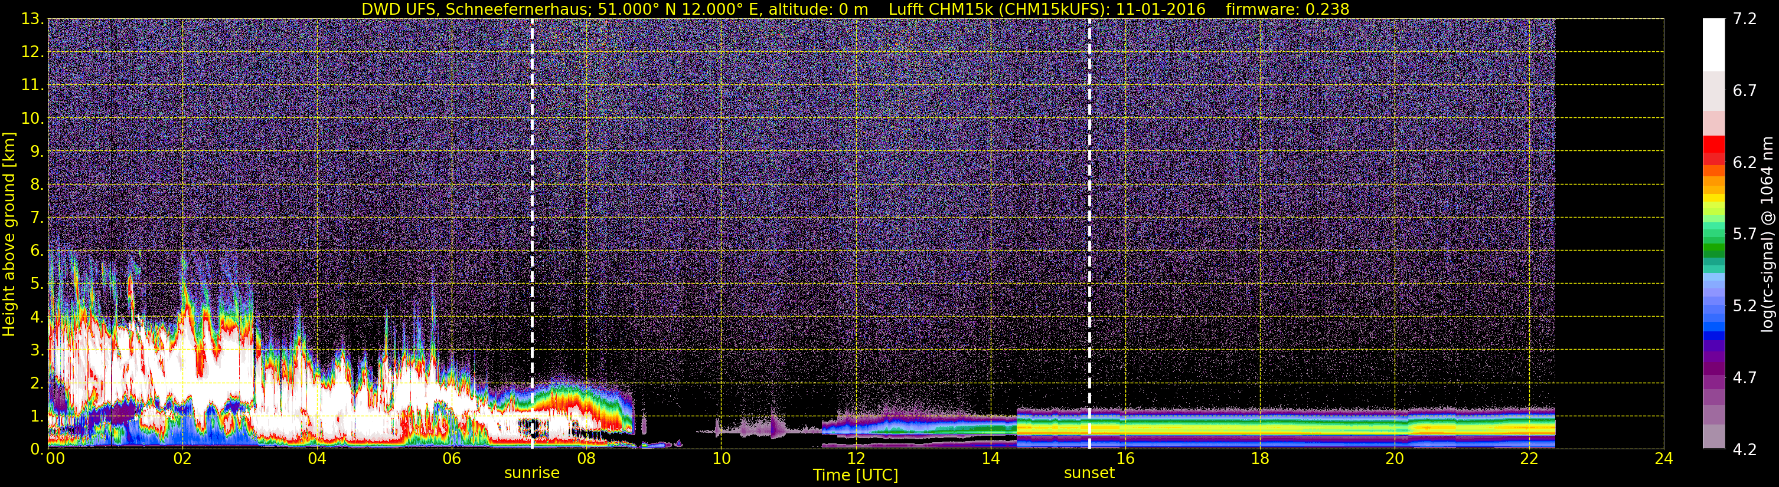Click the colorbar tick value '5.2'

pyautogui.click(x=1745, y=306)
